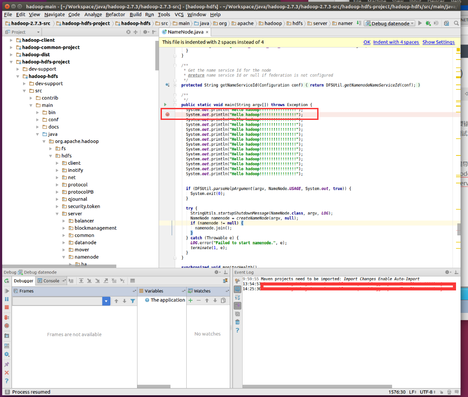Click Scroll from Source icon in Project panel
This screenshot has height=397, width=468.
(x=128, y=32)
